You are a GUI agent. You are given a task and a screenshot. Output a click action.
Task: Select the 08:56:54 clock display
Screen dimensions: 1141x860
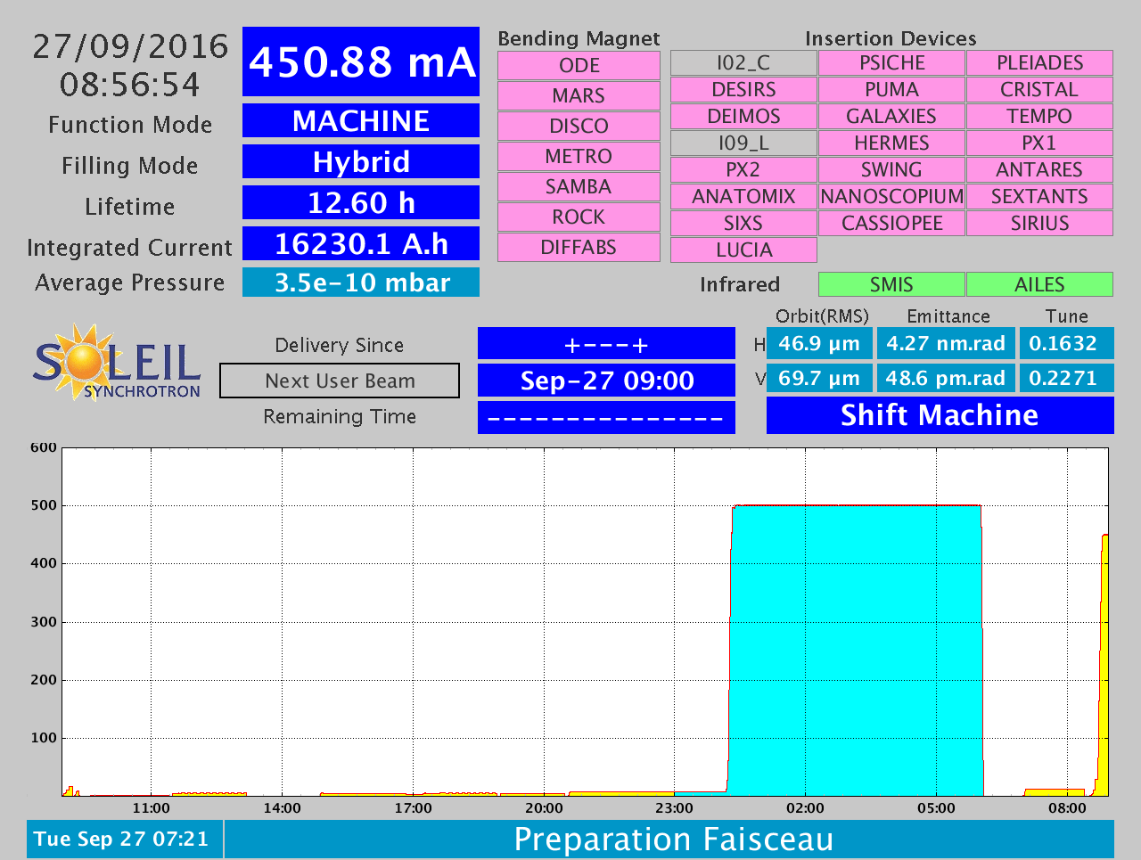pos(130,85)
